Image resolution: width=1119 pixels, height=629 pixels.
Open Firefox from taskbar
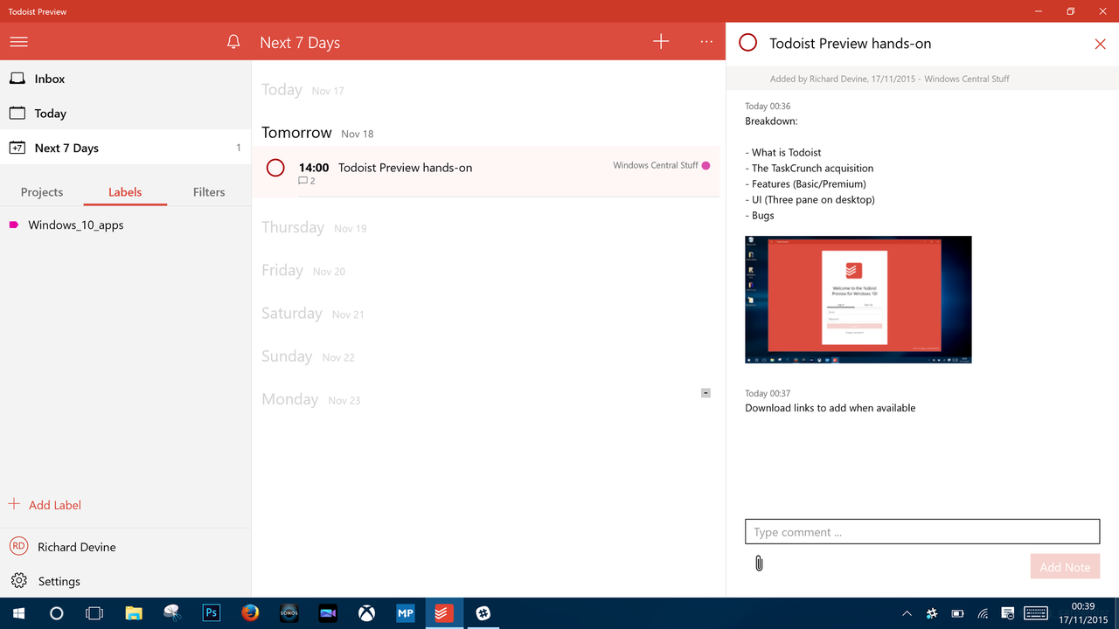250,613
